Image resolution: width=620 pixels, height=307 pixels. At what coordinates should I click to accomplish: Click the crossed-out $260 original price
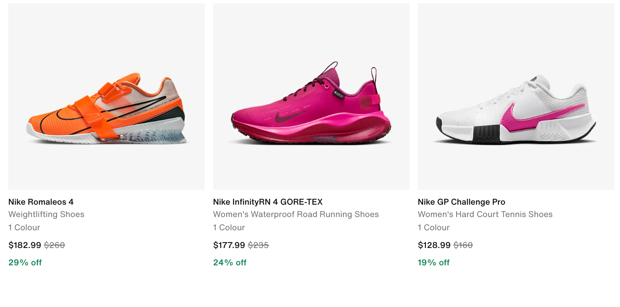click(x=55, y=245)
